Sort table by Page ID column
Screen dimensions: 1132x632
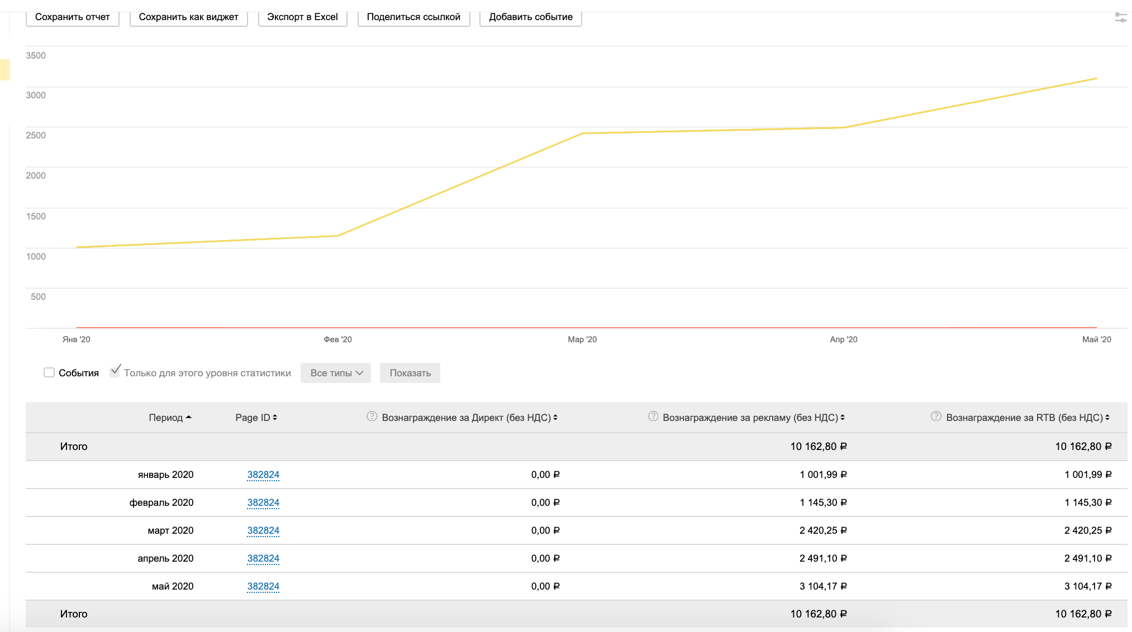(256, 418)
